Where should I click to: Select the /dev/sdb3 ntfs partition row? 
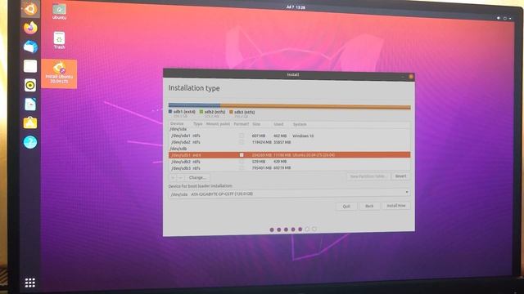click(x=289, y=168)
